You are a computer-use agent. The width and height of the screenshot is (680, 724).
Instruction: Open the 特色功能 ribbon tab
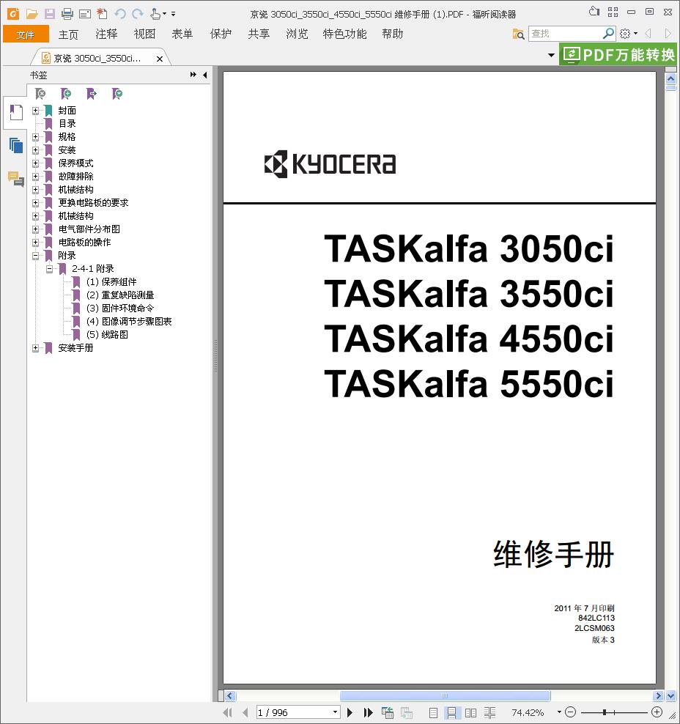(x=344, y=34)
